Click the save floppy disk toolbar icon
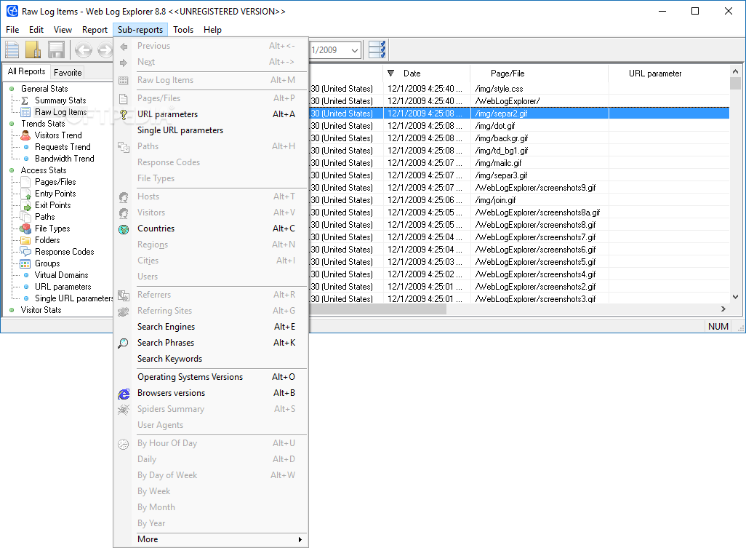 56,49
